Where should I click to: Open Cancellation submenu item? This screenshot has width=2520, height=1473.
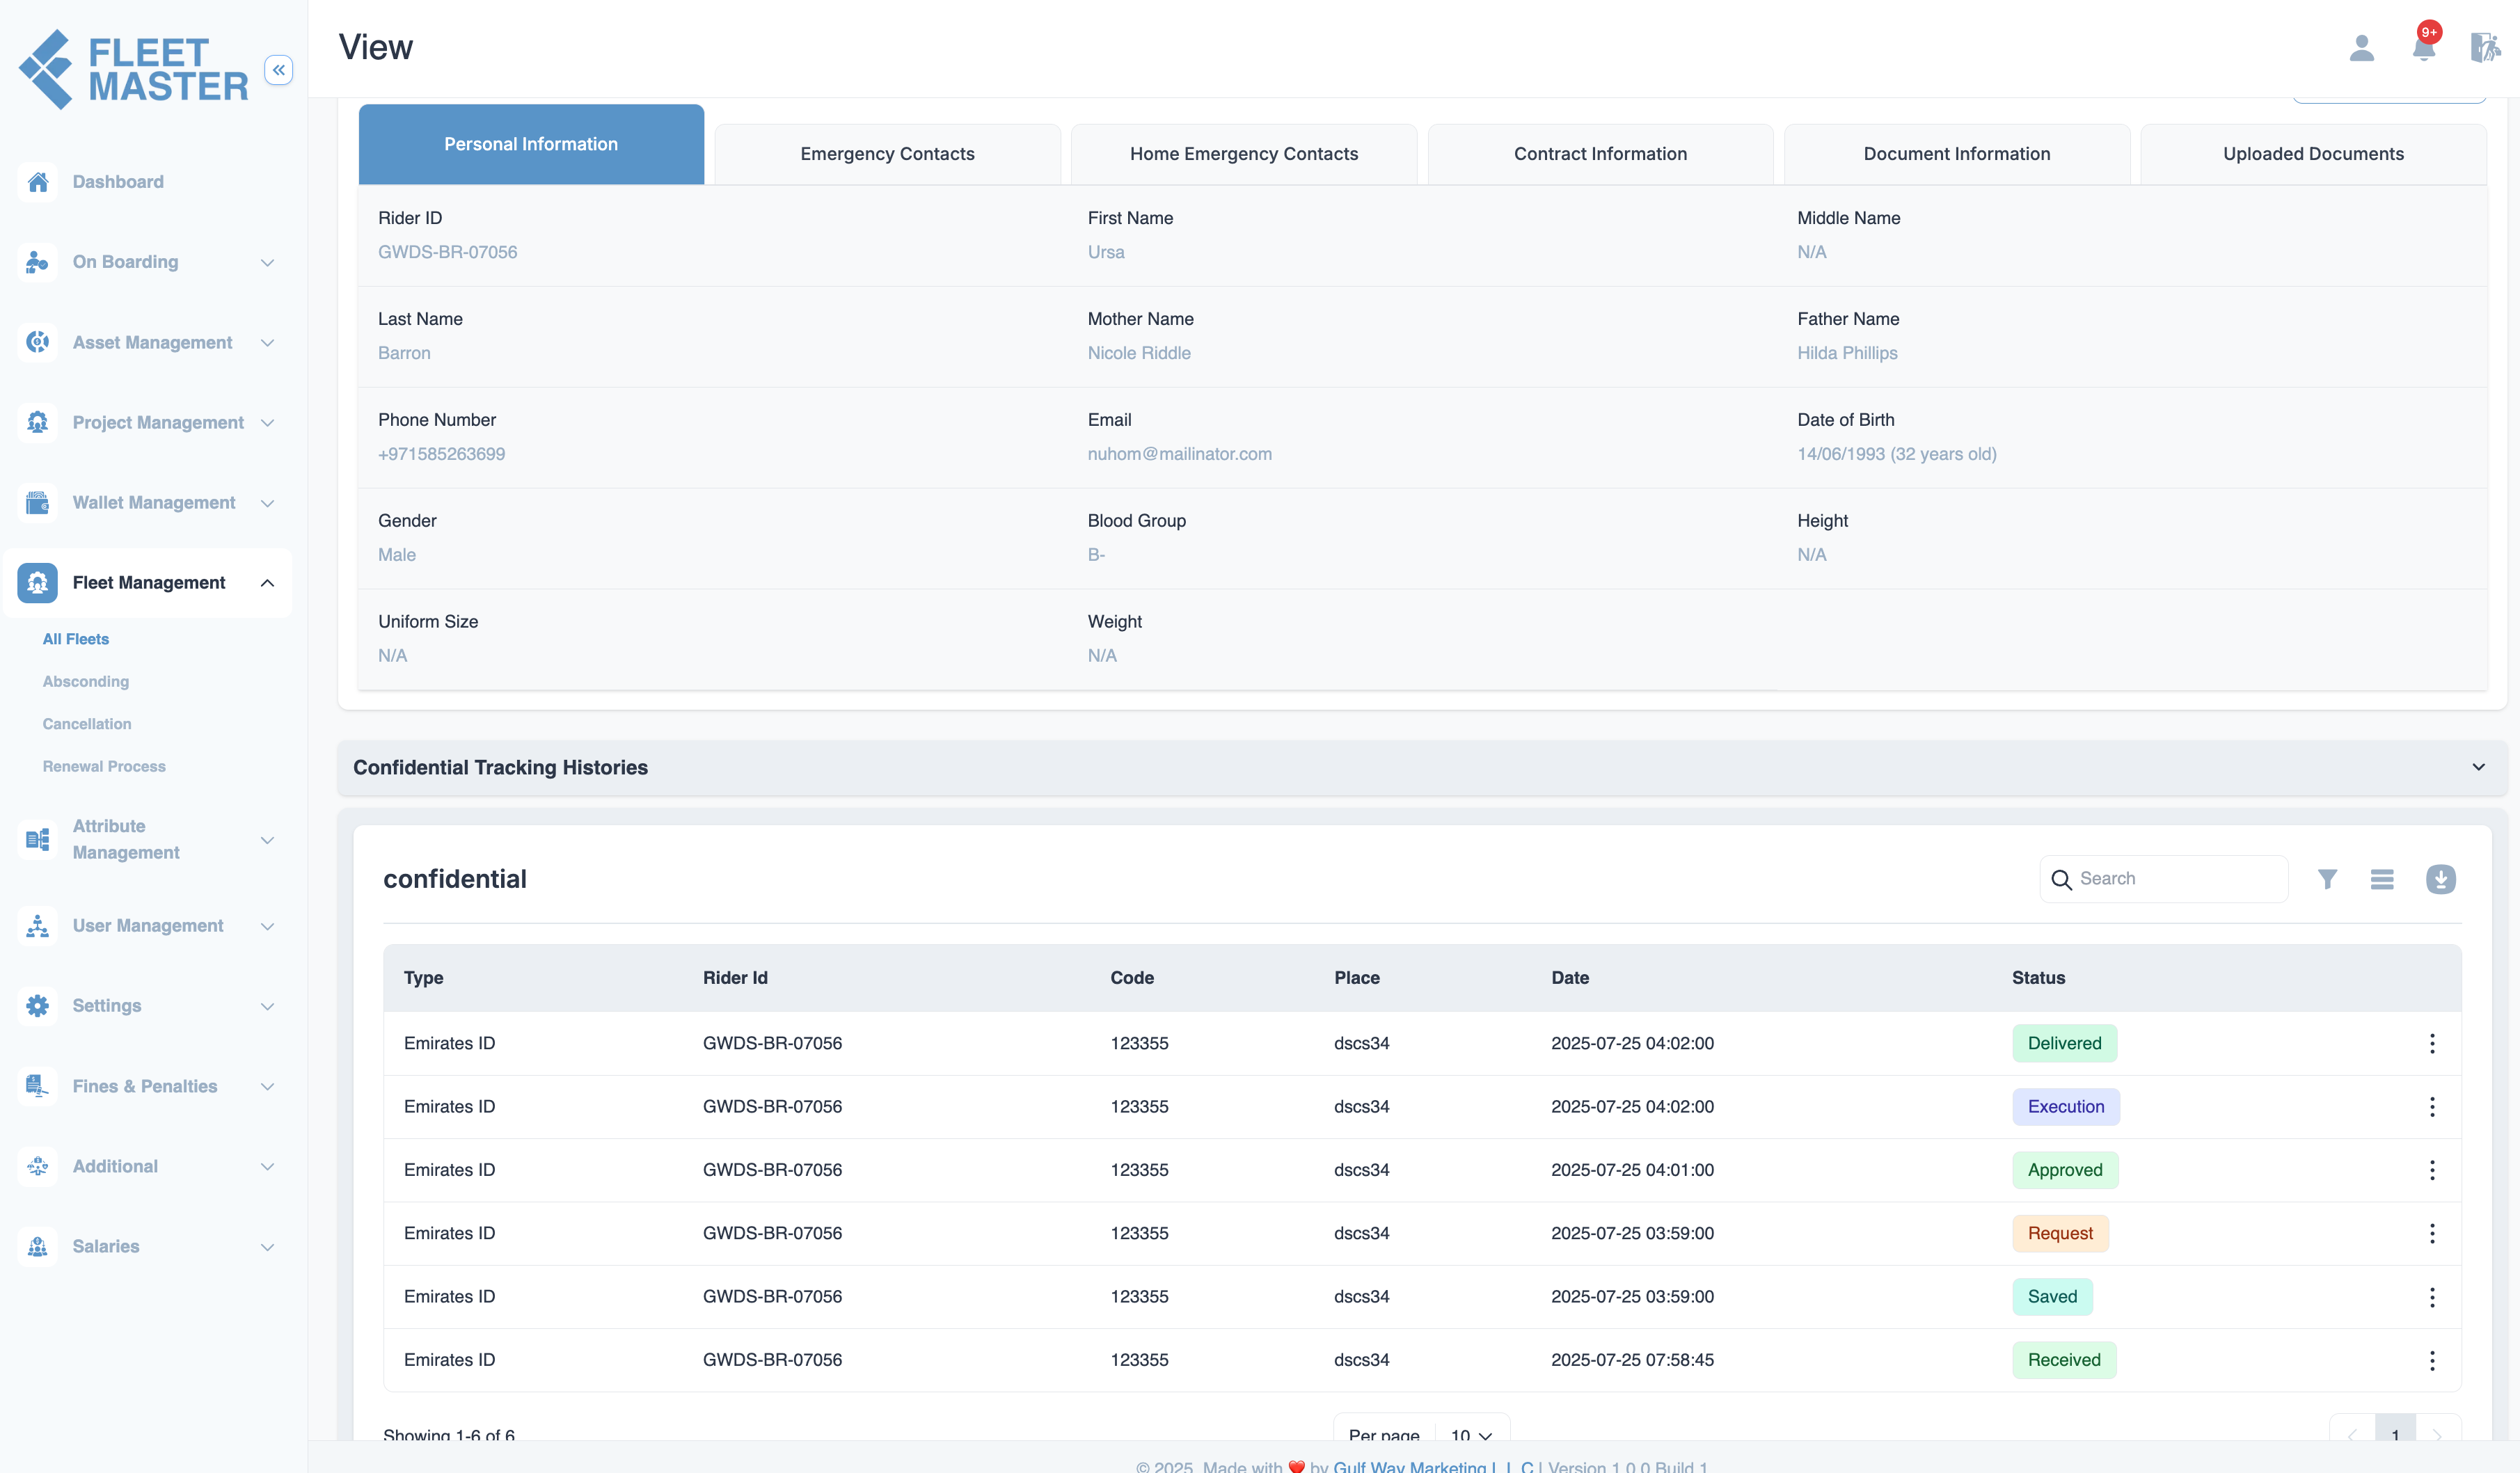point(87,724)
